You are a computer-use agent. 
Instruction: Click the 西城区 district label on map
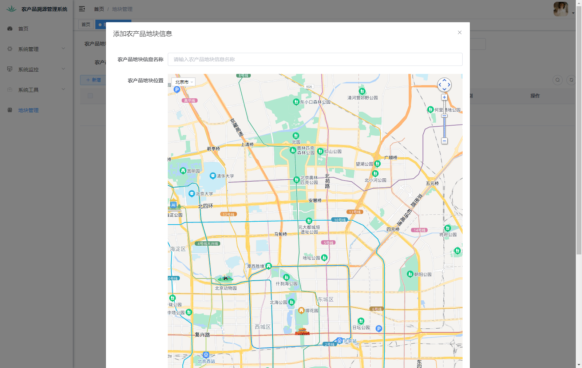pyautogui.click(x=263, y=327)
